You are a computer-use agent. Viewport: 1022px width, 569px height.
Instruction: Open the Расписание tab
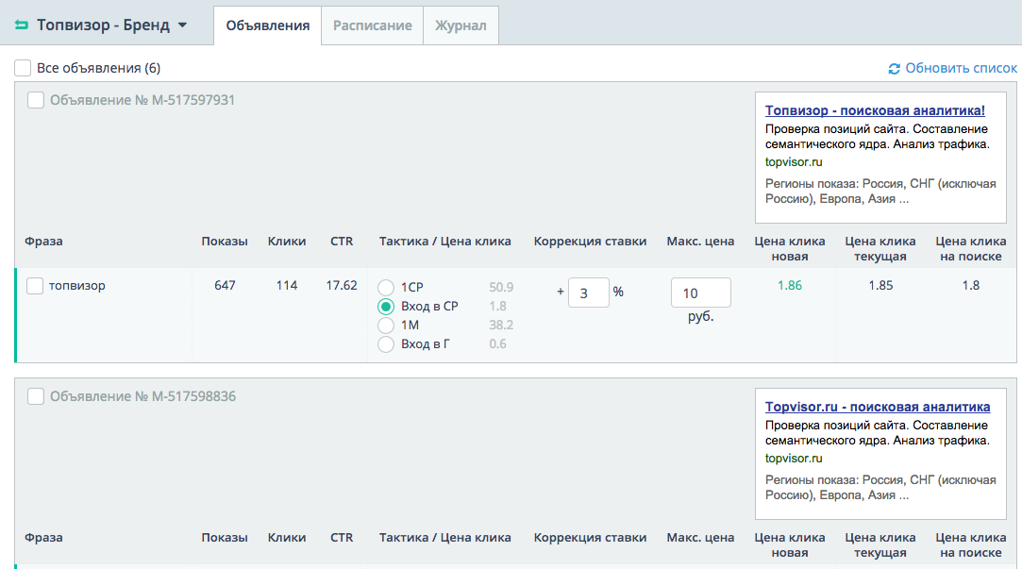tap(372, 25)
